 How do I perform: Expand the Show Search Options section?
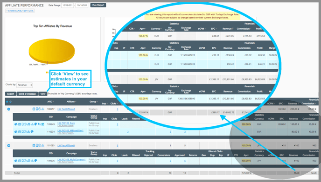[x=20, y=11]
